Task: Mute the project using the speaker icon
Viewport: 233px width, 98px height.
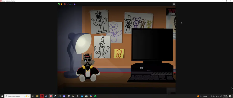Action: point(68,4)
